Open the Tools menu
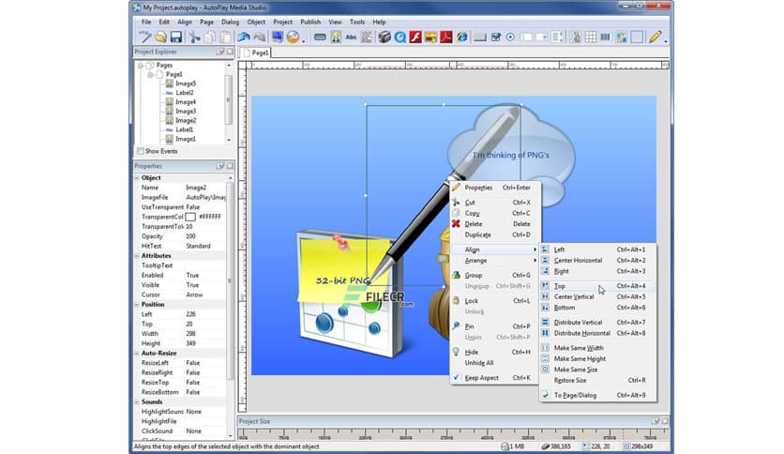 tap(357, 22)
